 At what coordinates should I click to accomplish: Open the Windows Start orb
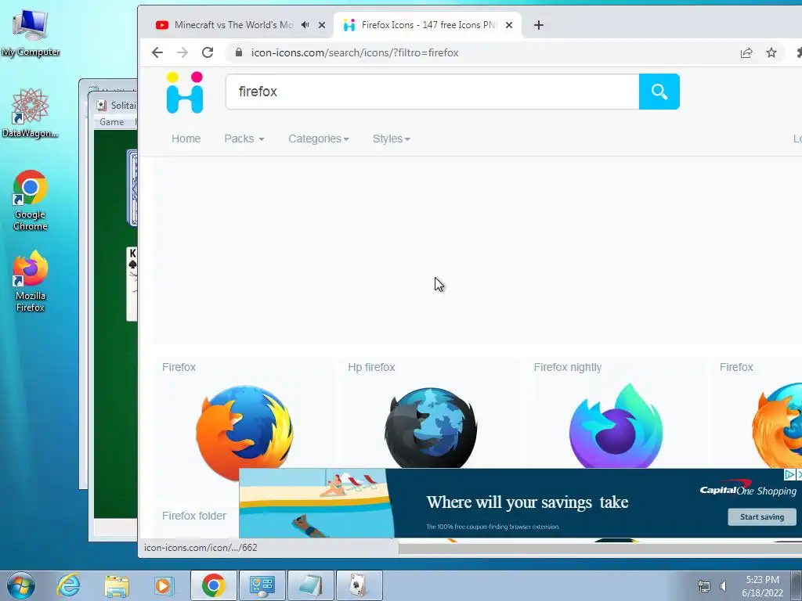21,585
